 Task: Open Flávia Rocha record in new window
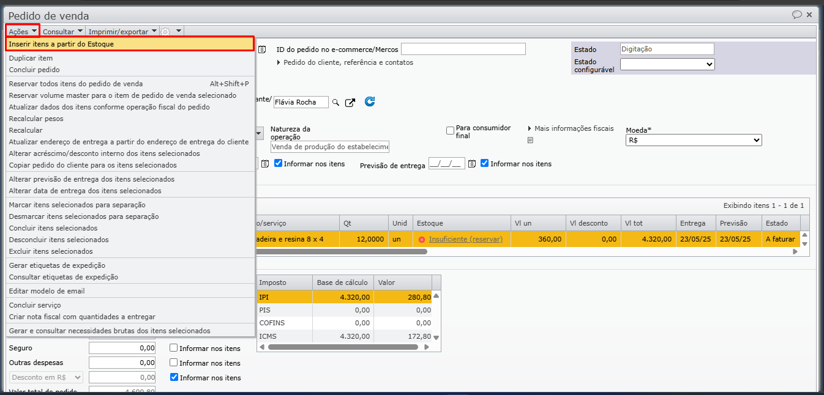pos(350,103)
